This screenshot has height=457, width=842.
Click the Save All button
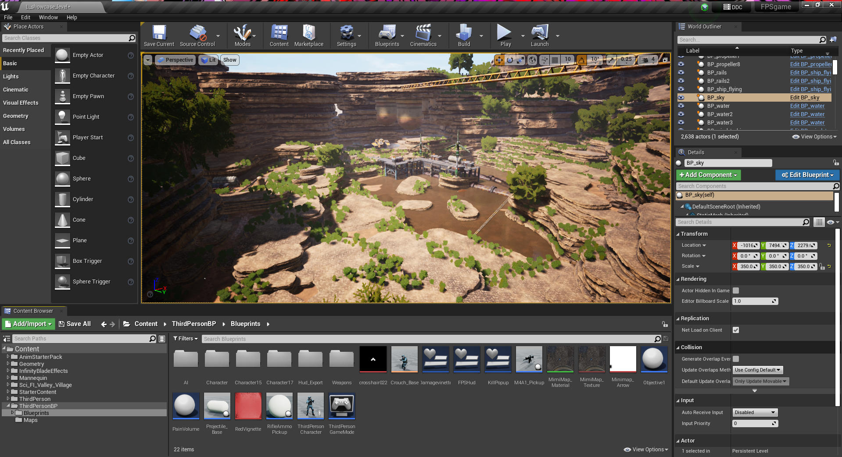tap(75, 324)
